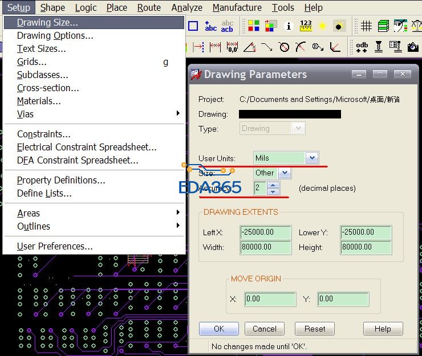Click the 0,0 datum dimension icon
The image size is (422, 356).
pyautogui.click(x=232, y=47)
